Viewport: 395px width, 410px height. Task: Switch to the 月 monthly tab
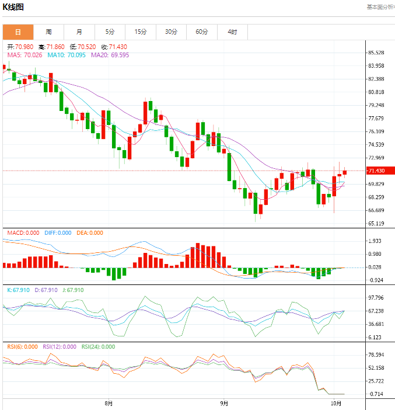[79, 32]
